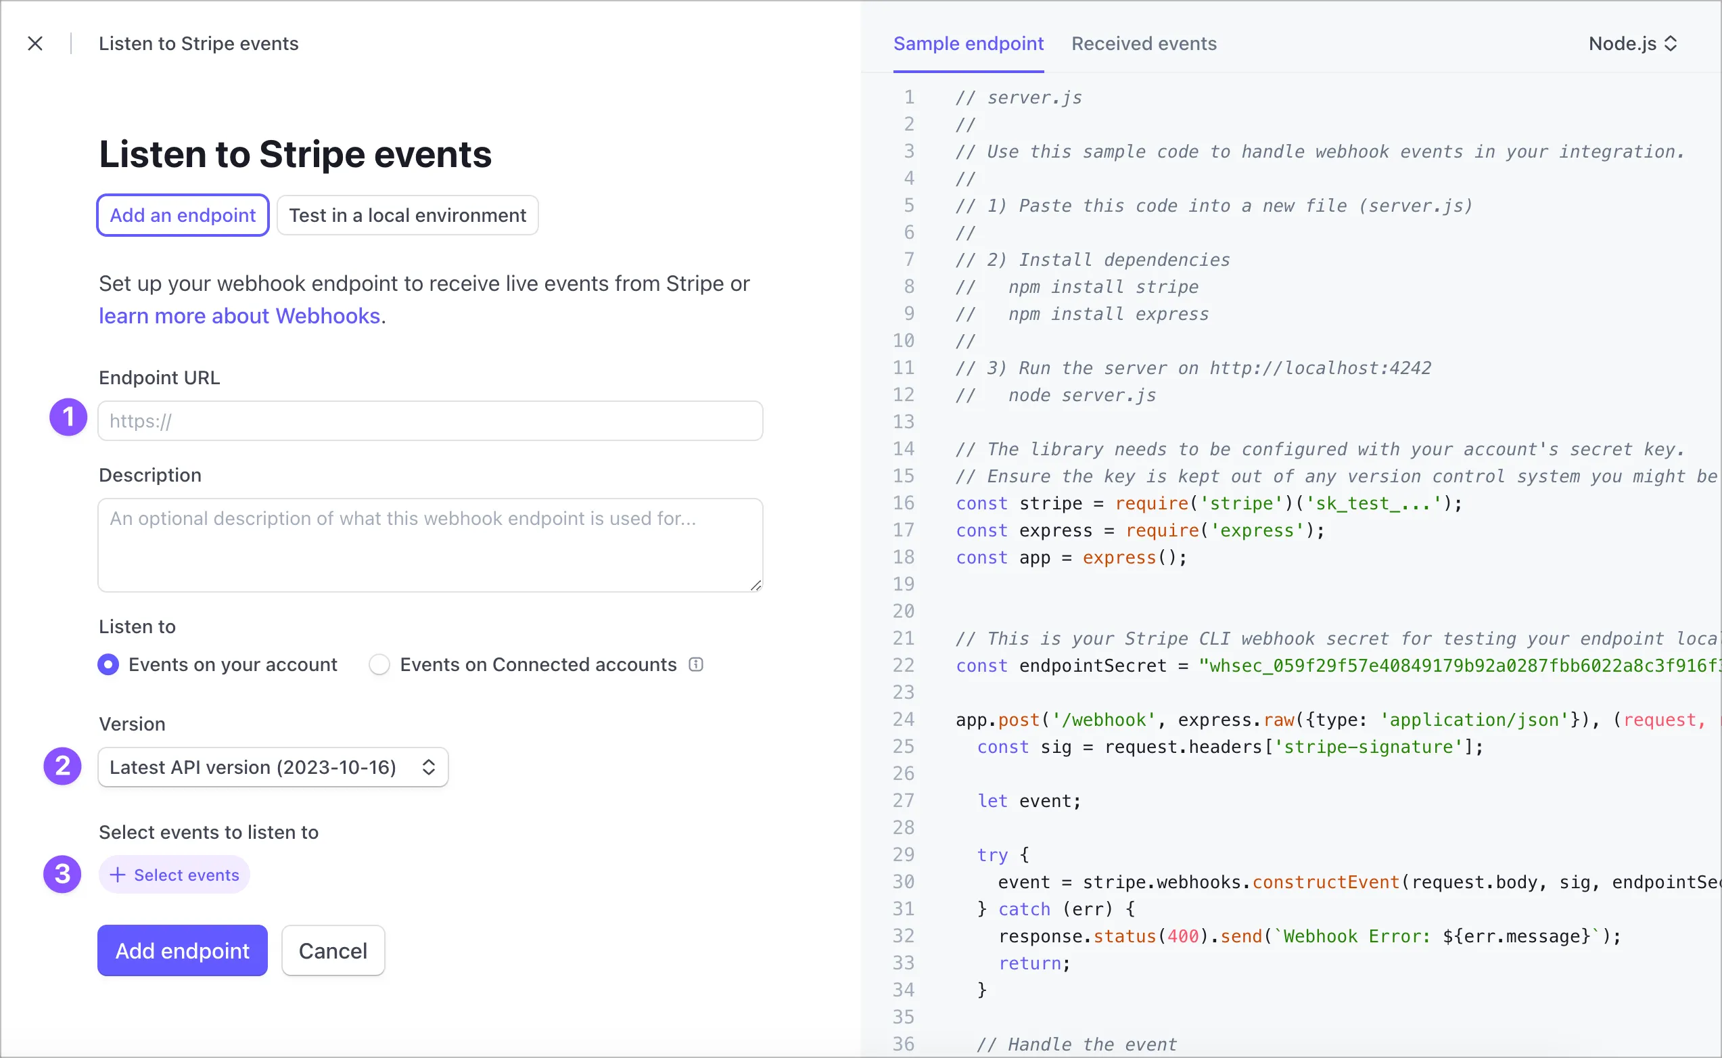1722x1058 pixels.
Task: Switch to the Sample endpoint tab
Action: coord(968,43)
